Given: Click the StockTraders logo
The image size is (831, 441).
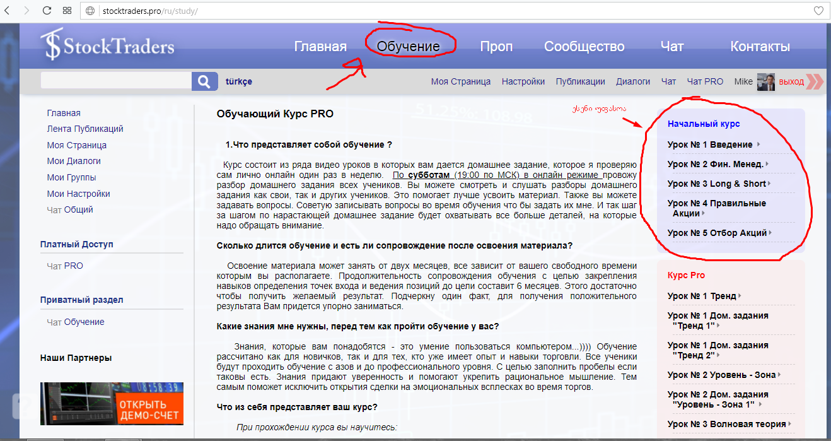Looking at the screenshot, I should (107, 46).
